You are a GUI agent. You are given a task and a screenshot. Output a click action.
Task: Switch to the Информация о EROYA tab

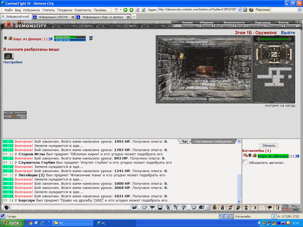(x=54, y=17)
